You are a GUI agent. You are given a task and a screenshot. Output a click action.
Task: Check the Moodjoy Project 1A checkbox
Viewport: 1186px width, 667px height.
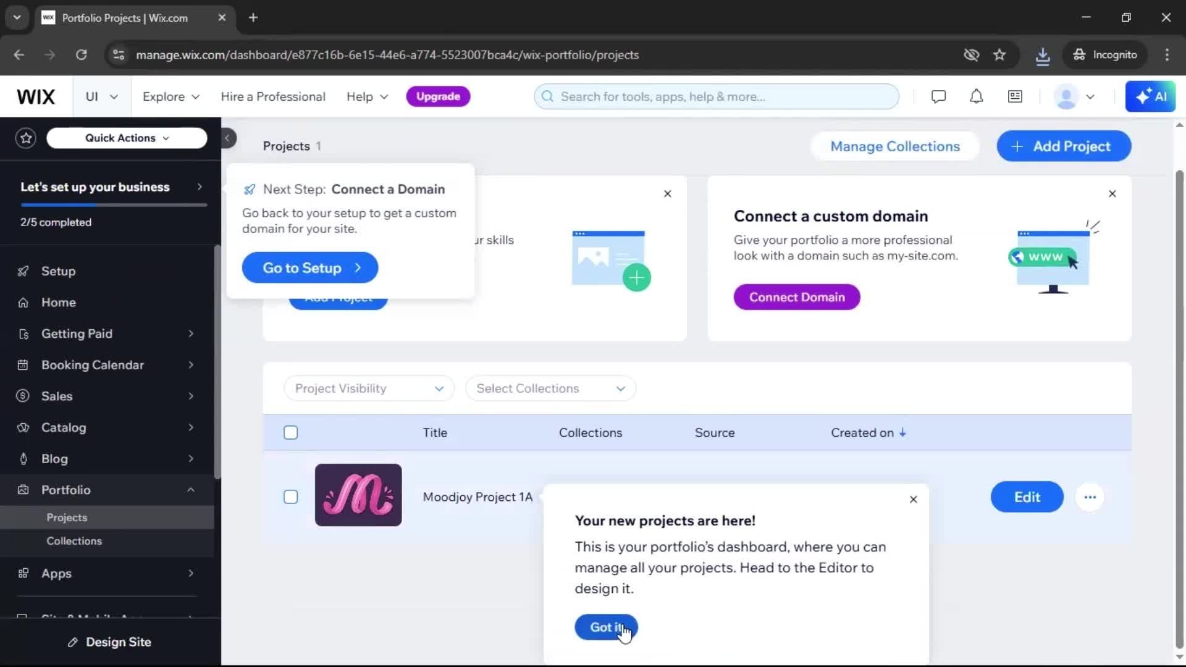click(290, 497)
